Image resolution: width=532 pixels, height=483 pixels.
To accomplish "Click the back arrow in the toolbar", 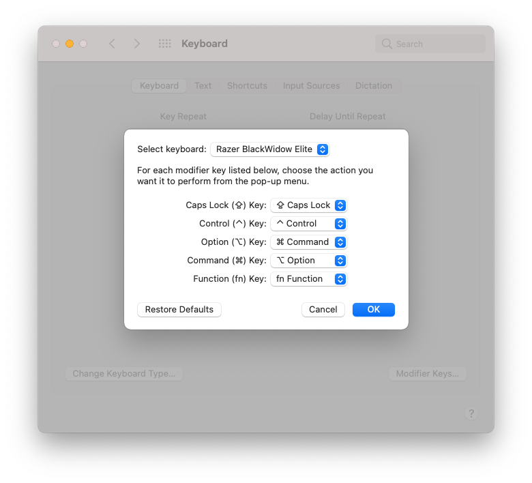I will click(113, 44).
